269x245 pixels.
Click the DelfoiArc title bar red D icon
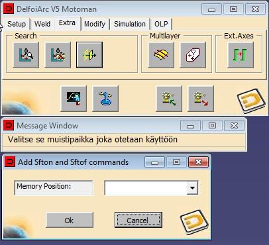pos(9,9)
